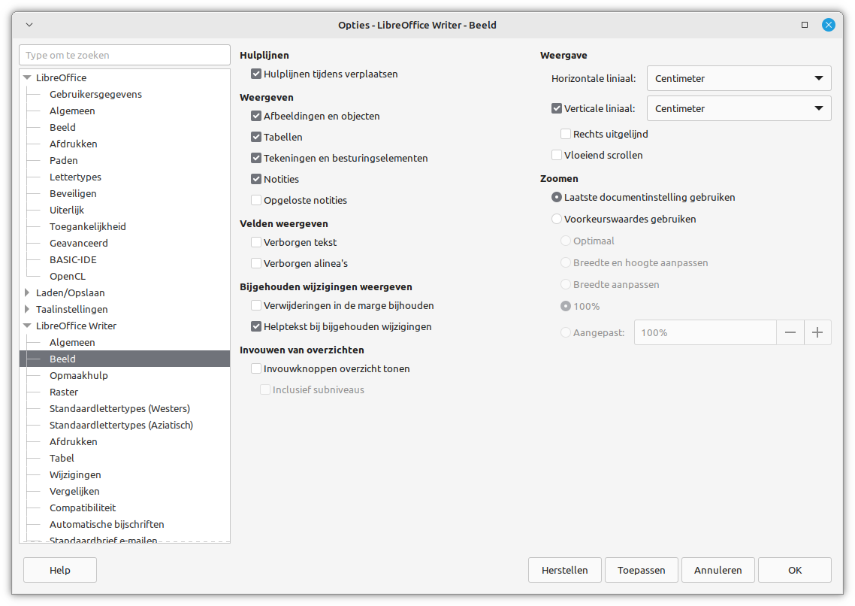Viewport: 855px width, 606px height.
Task: Close the Opties dialog with the blue X
Action: click(828, 25)
